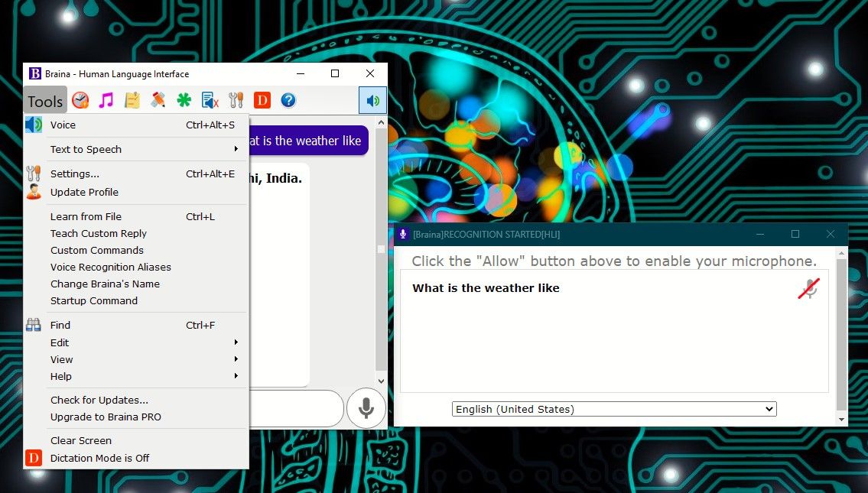The image size is (868, 493).
Task: Select Startup Command menu item
Action: pos(136,300)
